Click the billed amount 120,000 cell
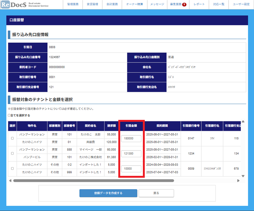 pyautogui.click(x=112, y=142)
